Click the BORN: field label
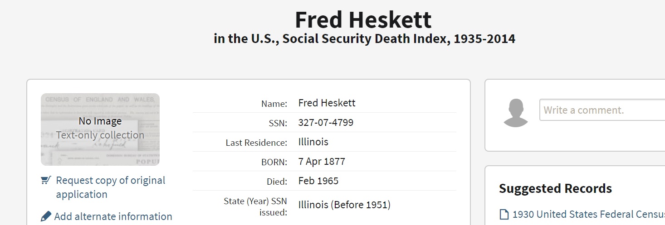 click(274, 162)
